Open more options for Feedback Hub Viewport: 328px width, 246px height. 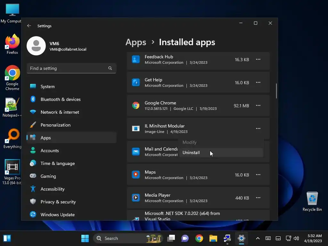(x=258, y=59)
